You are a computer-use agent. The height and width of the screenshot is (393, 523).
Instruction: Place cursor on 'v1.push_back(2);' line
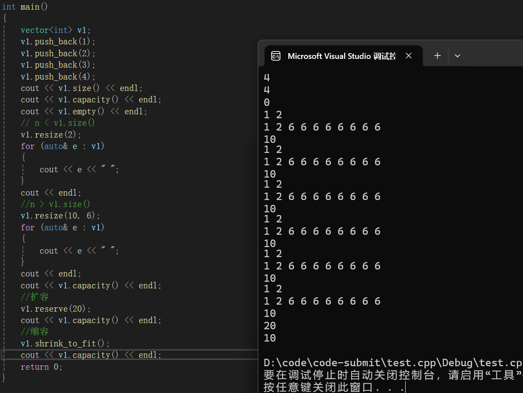(x=58, y=53)
